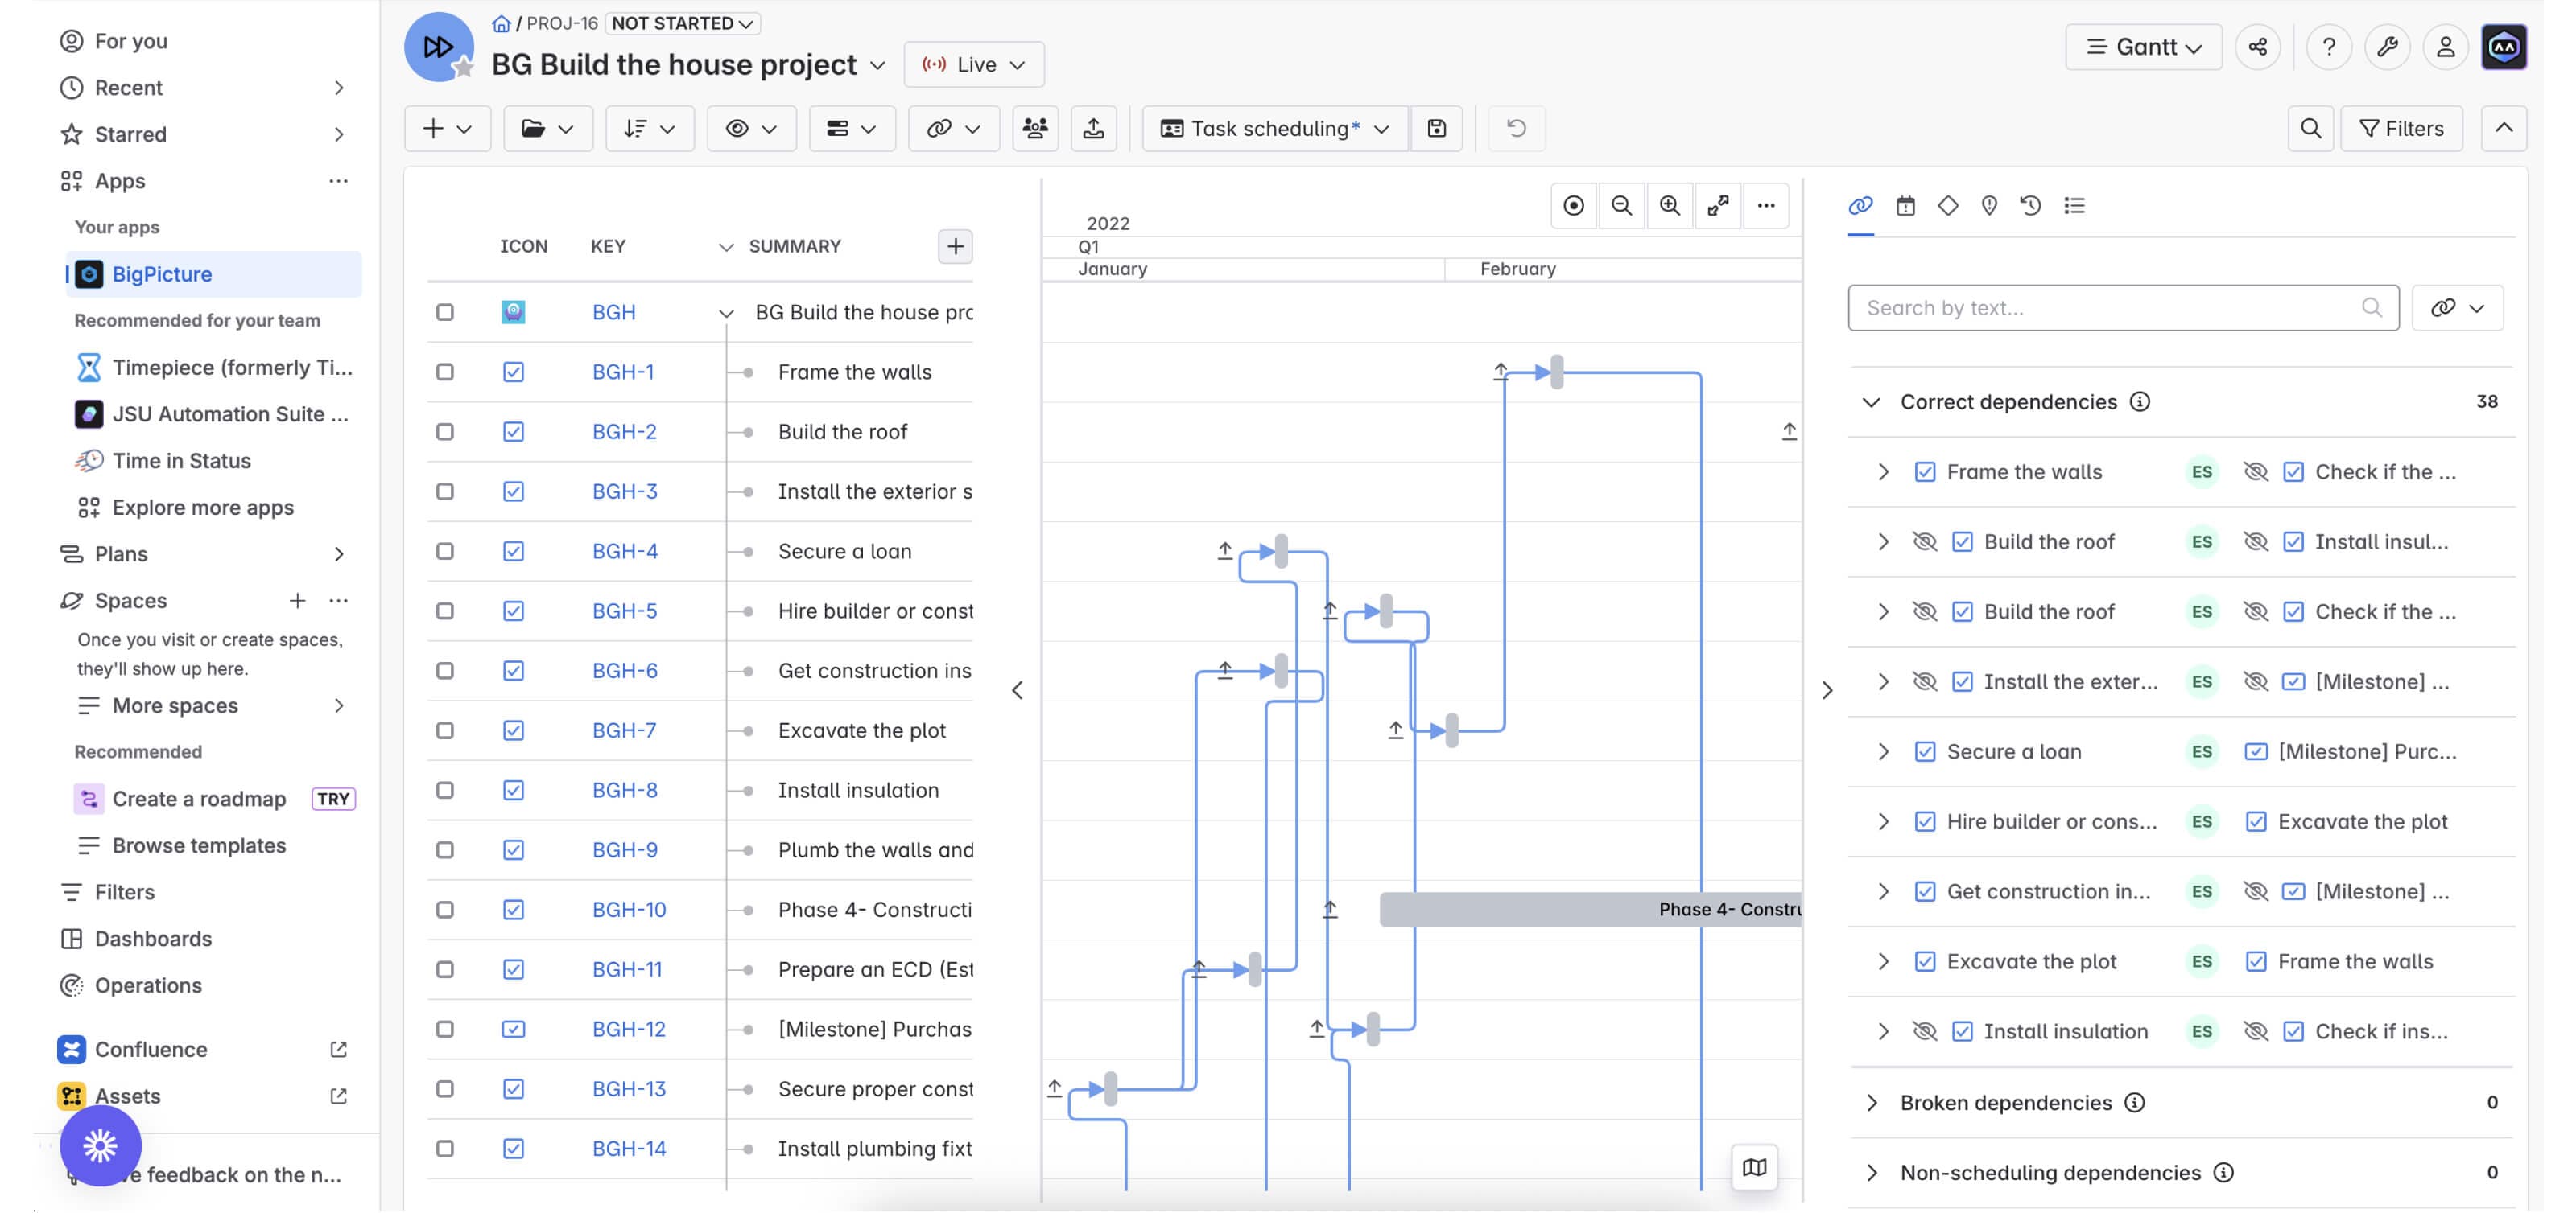2576x1213 pixels.
Task: Click the home breadcrumb icon
Action: tap(501, 23)
